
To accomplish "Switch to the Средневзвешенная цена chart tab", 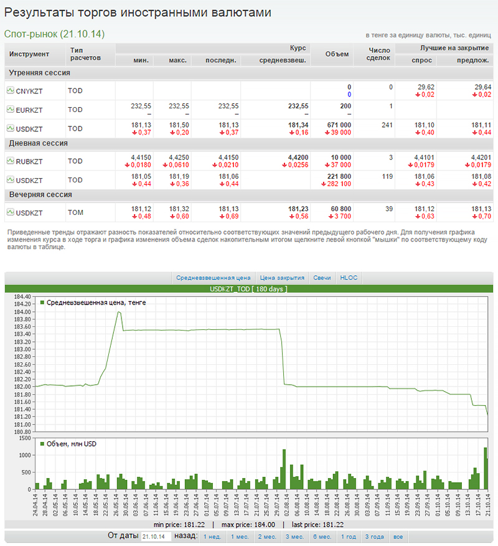I will tap(213, 278).
